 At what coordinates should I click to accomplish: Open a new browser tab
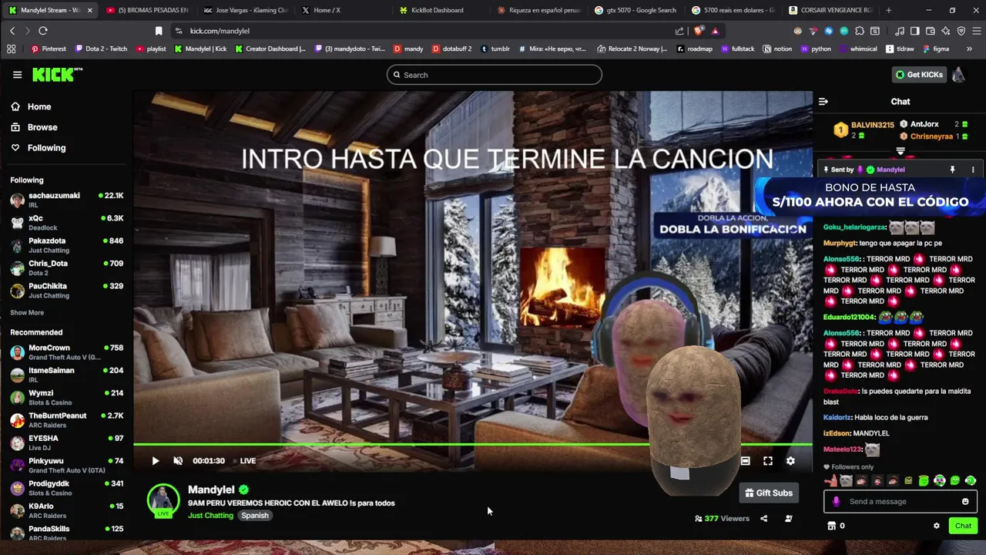pos(889,10)
